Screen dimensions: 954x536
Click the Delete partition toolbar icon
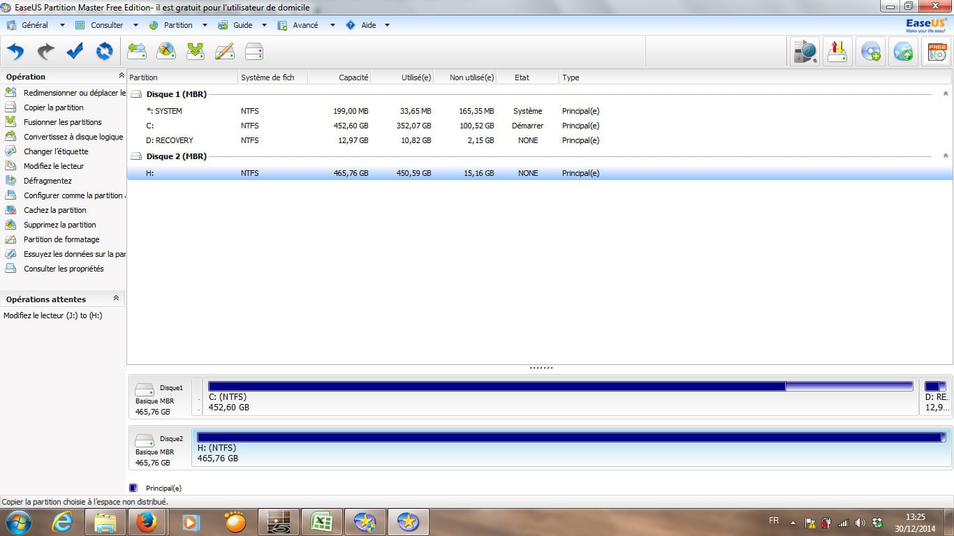pos(166,52)
